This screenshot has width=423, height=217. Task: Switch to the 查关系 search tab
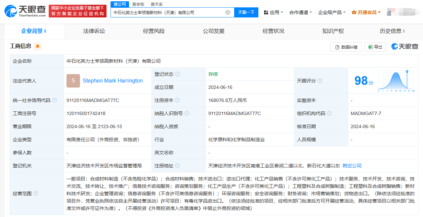coord(157,4)
